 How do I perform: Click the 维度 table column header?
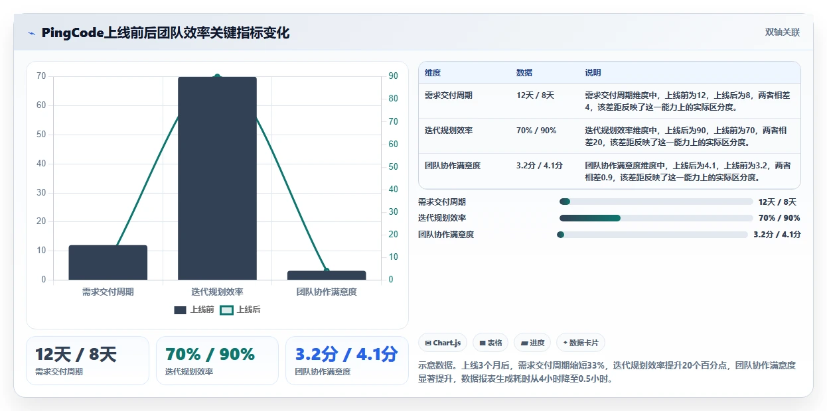(433, 72)
